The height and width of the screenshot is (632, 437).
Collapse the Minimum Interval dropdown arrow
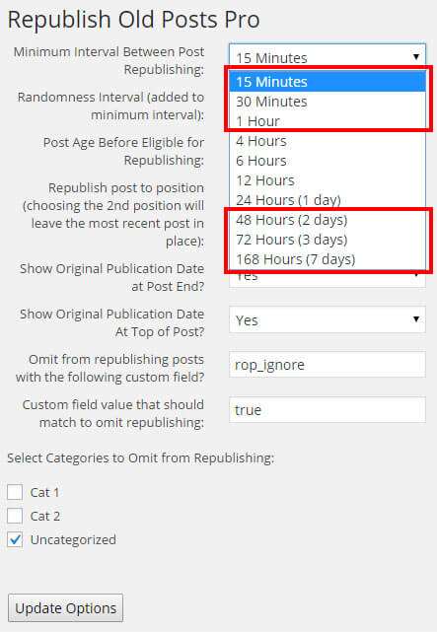(416, 57)
